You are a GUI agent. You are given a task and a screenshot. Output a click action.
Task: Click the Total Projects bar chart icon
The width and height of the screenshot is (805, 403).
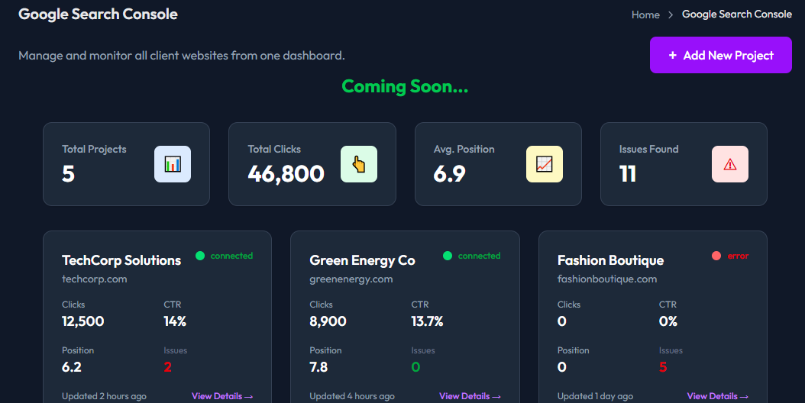tap(173, 164)
